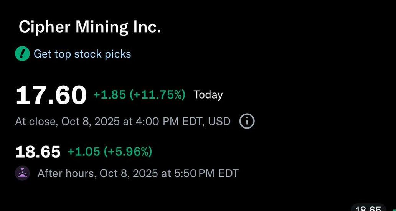Click the (+11.75%) percent change

pyautogui.click(x=157, y=95)
